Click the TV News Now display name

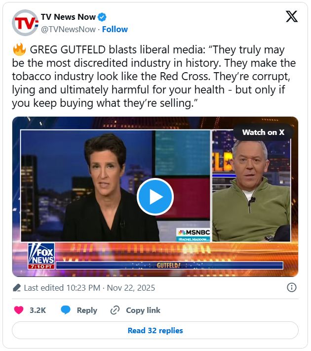click(x=68, y=17)
